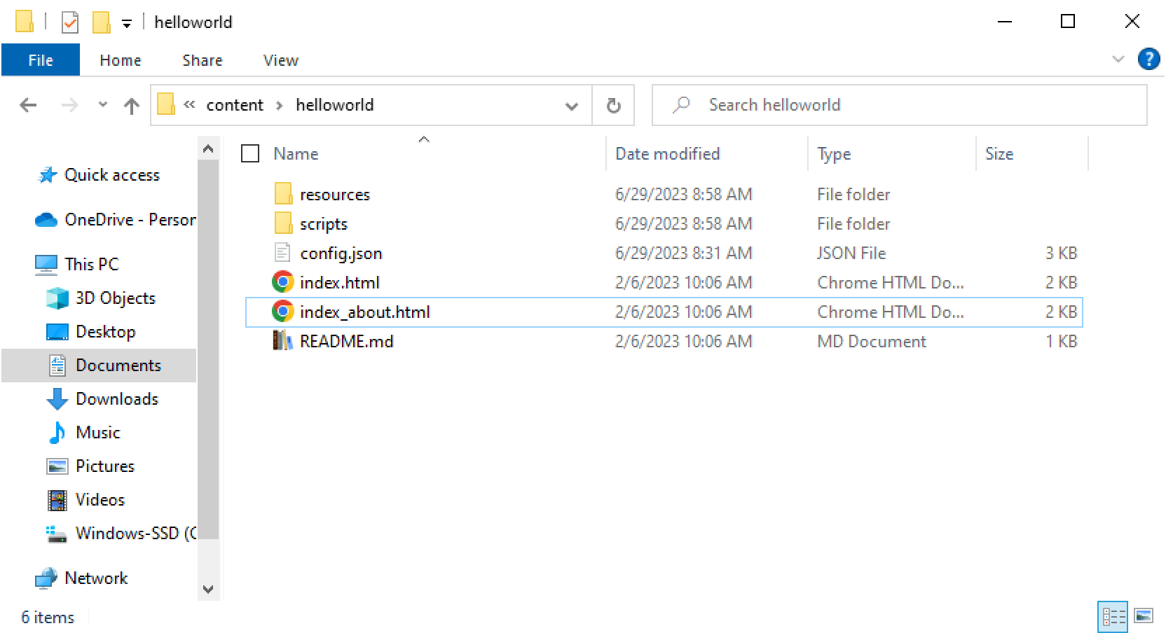Click the Date modified column header
Viewport: 1166px width, 633px height.
(667, 153)
